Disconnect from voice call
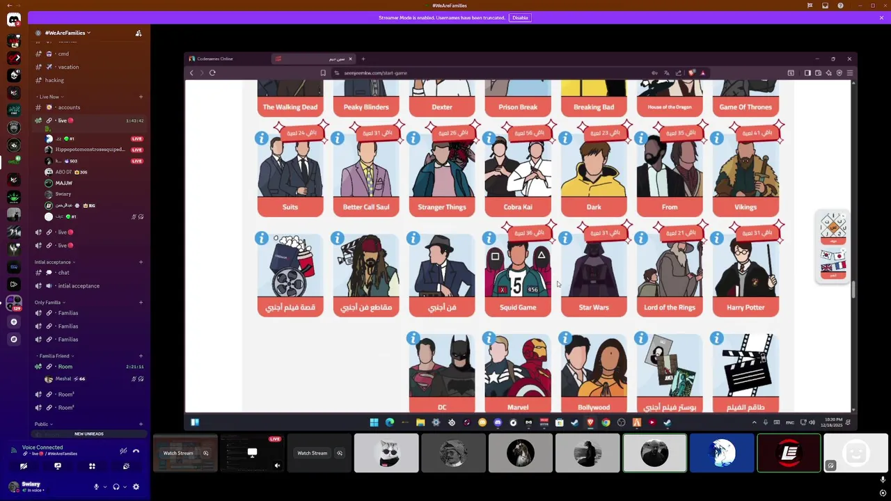Screen dimensions: 891x501 point(136,451)
